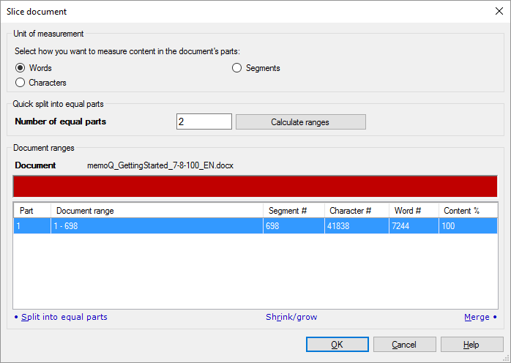This screenshot has width=511, height=363.
Task: Click the Segment # column header
Action: (293, 211)
